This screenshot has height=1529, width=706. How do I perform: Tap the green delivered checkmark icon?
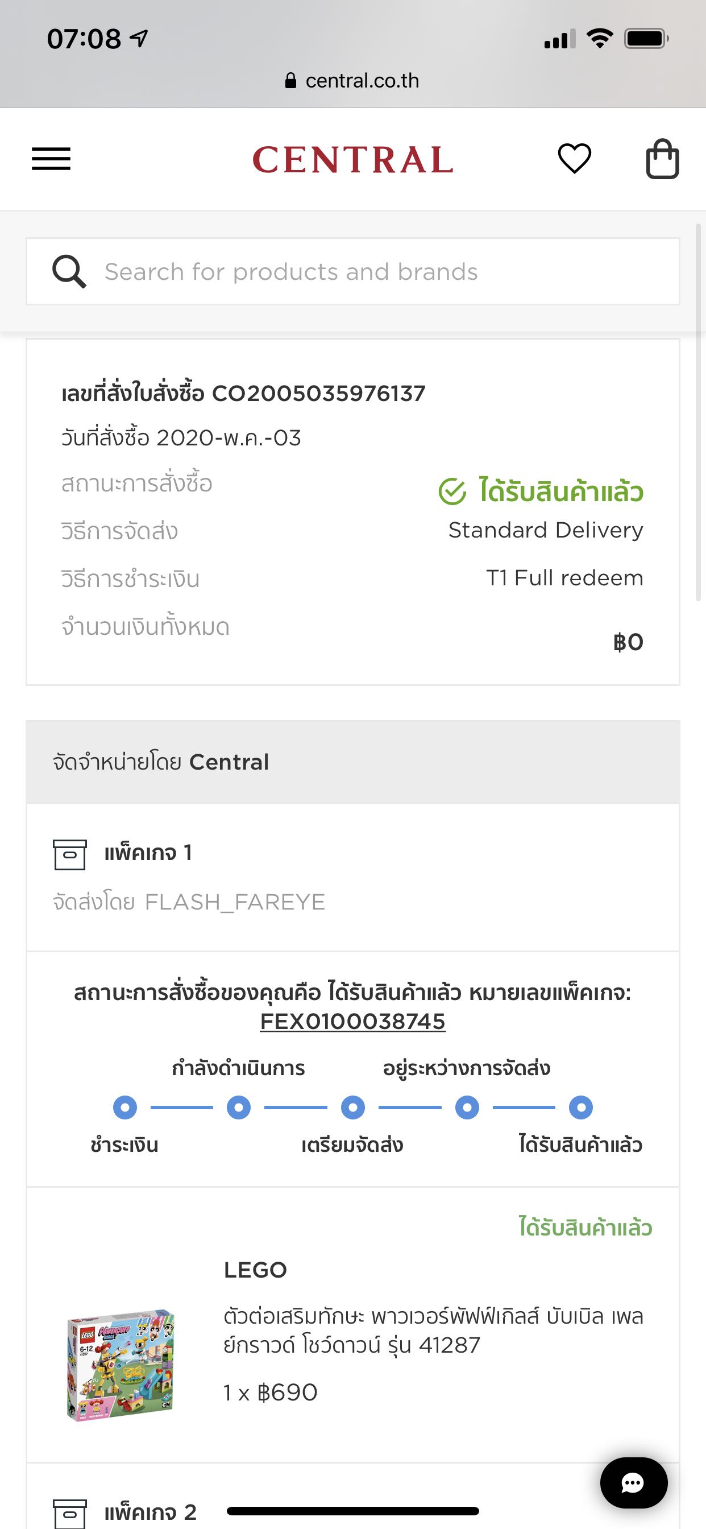[452, 492]
